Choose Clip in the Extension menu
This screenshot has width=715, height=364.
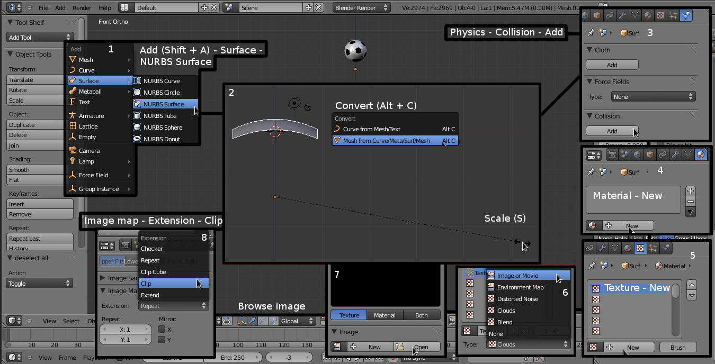tap(174, 284)
